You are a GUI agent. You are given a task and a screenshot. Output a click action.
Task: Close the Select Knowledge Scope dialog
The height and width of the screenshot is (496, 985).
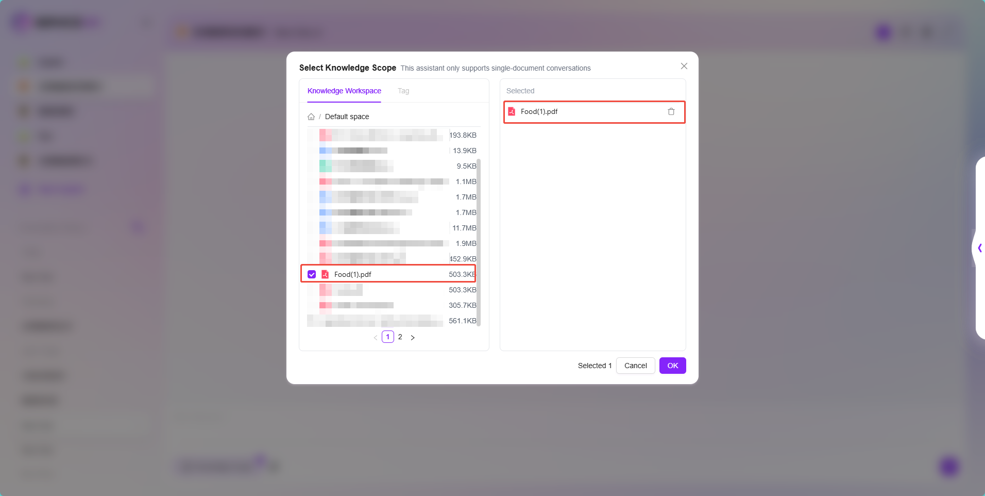(x=684, y=66)
